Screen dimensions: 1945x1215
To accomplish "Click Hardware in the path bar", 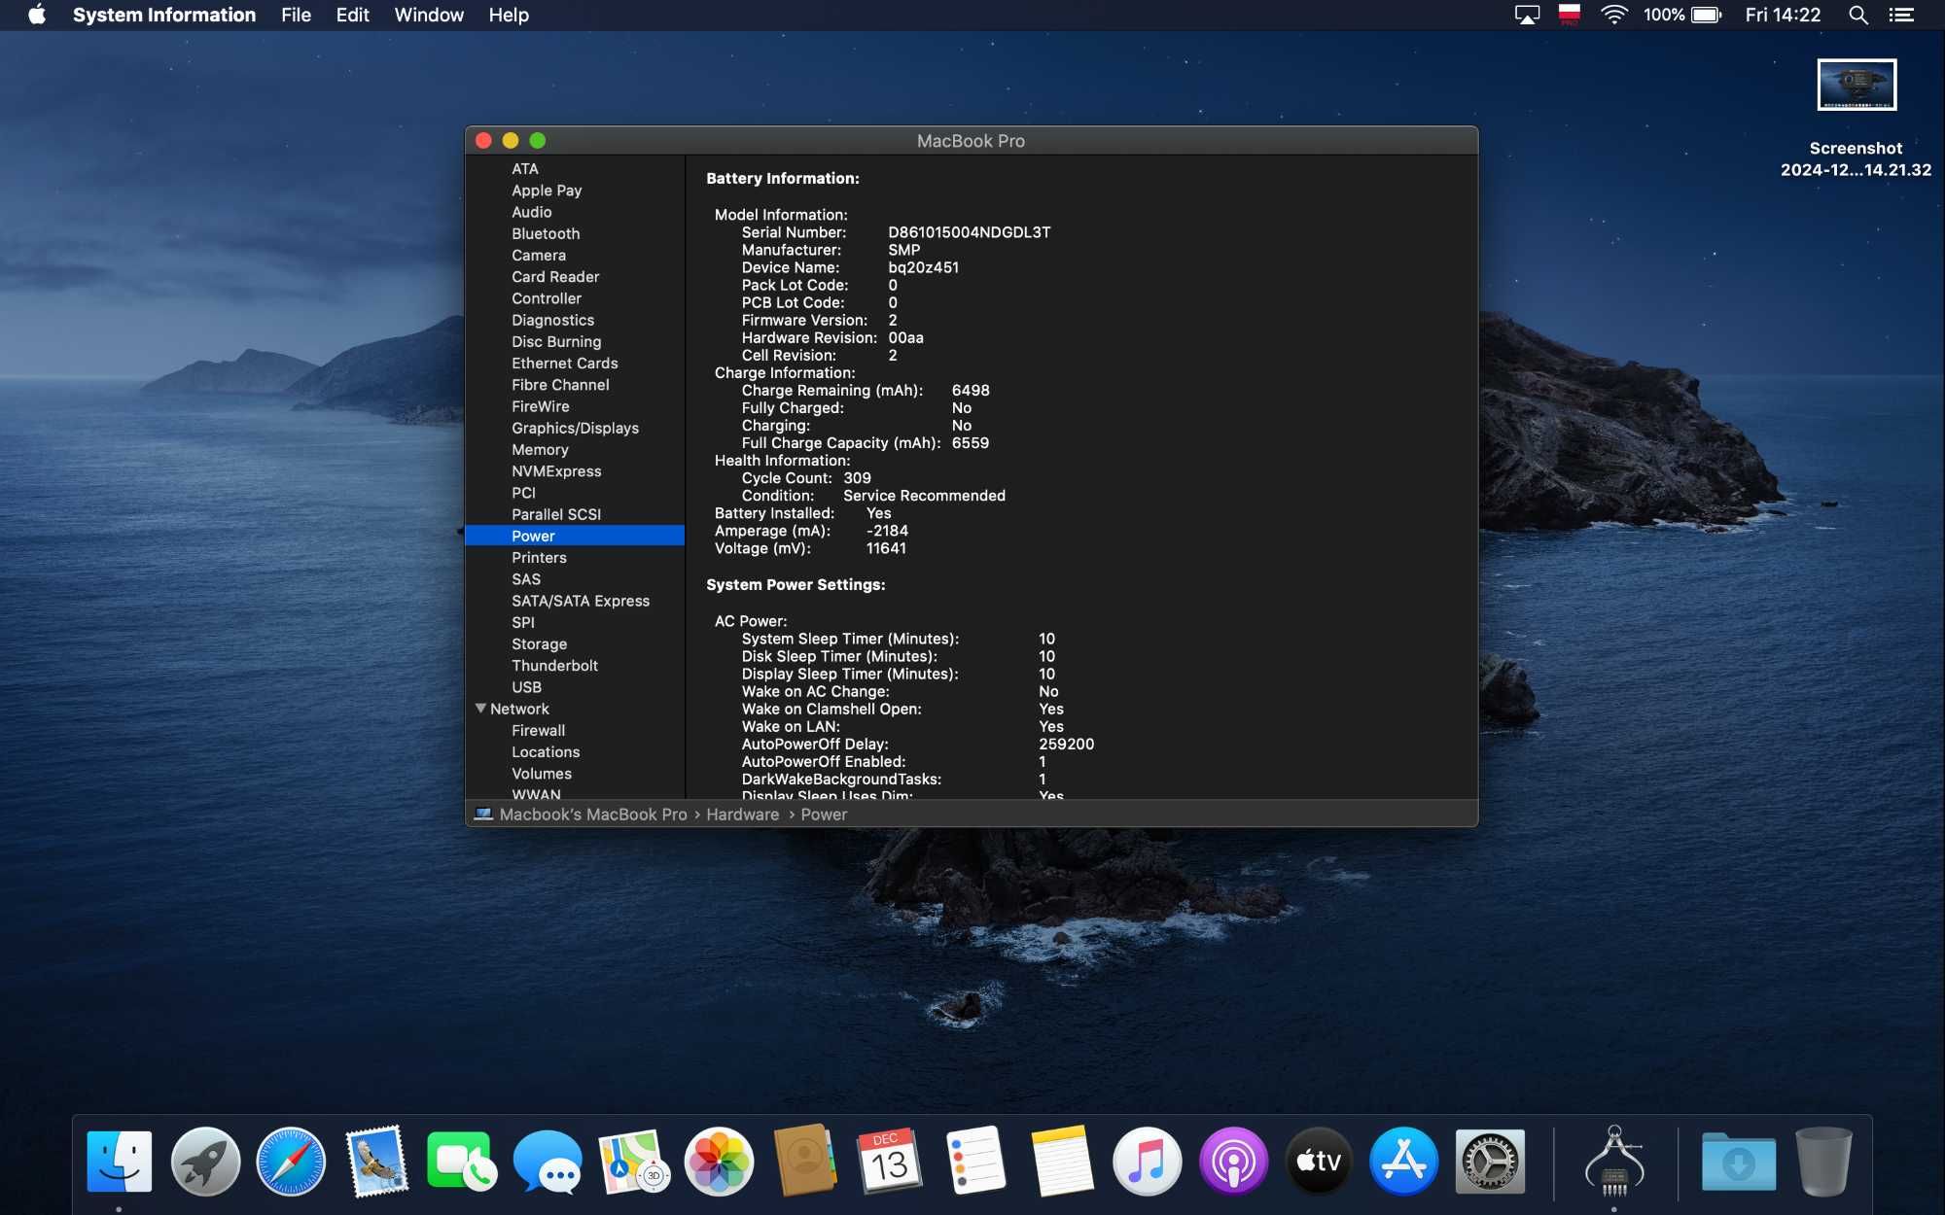I will tap(743, 815).
